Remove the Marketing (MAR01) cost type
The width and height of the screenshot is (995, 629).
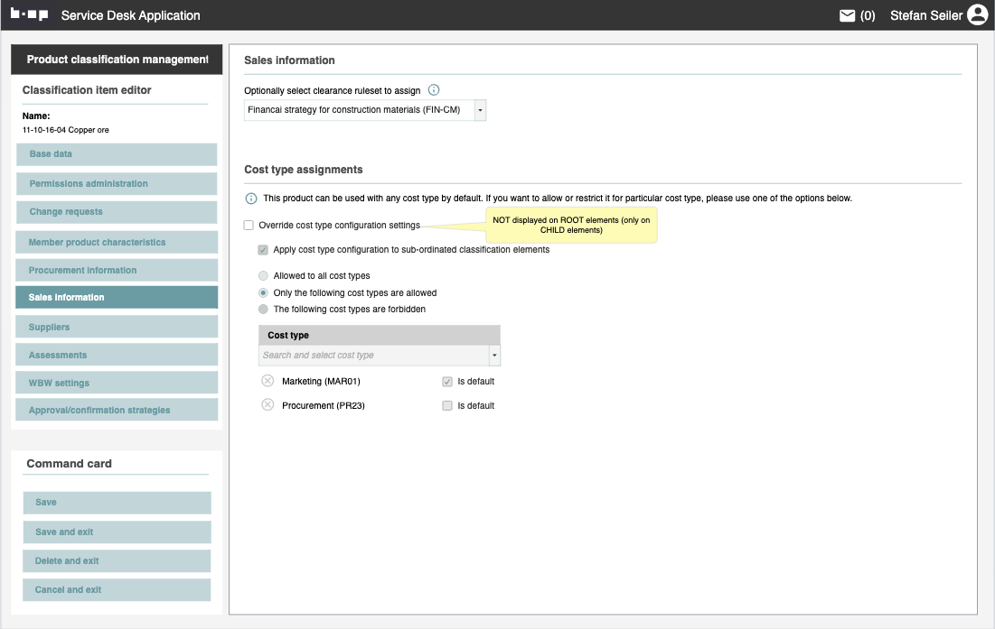click(x=268, y=381)
